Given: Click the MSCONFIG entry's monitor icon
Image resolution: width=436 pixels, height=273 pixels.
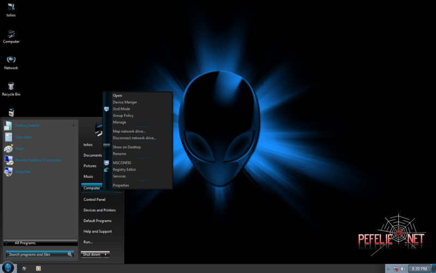Looking at the screenshot, I should (x=106, y=163).
